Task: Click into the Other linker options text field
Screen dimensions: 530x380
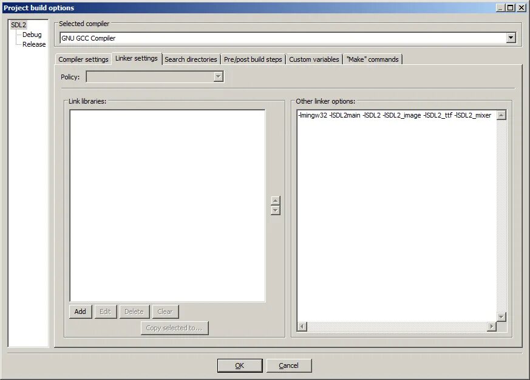Action: point(396,216)
